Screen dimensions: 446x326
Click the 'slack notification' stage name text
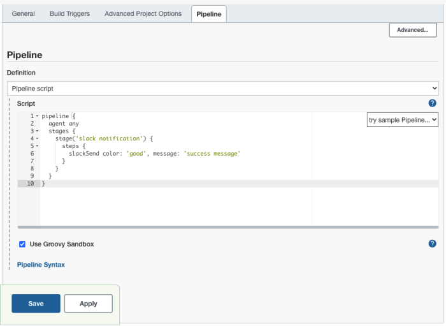tap(109, 138)
